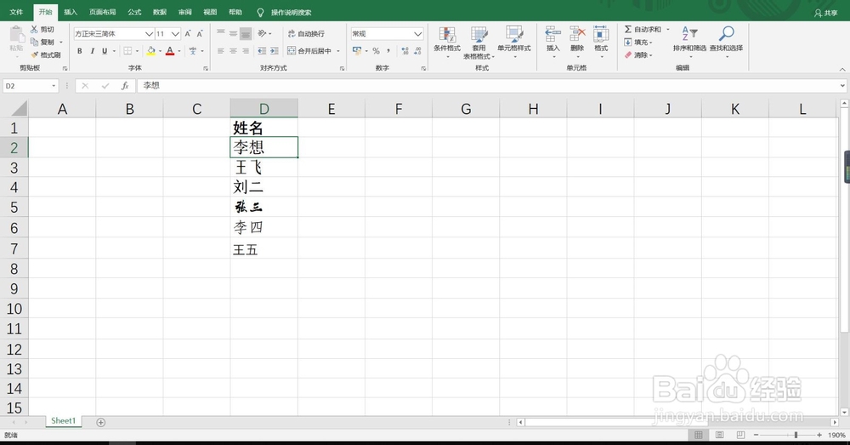
Task: Click the Delete cells (删除) icon
Action: pos(577,35)
